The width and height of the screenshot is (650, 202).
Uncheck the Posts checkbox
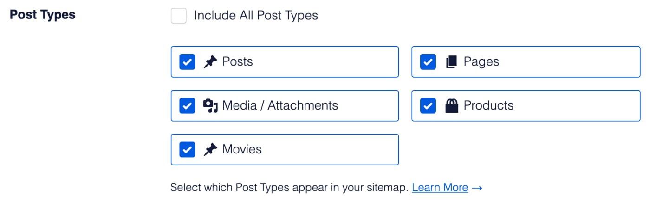[187, 62]
